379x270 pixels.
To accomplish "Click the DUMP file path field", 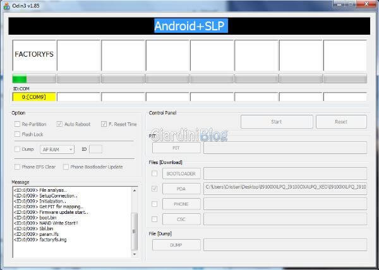I will [286, 245].
